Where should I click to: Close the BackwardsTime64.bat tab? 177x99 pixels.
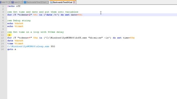[74, 2]
